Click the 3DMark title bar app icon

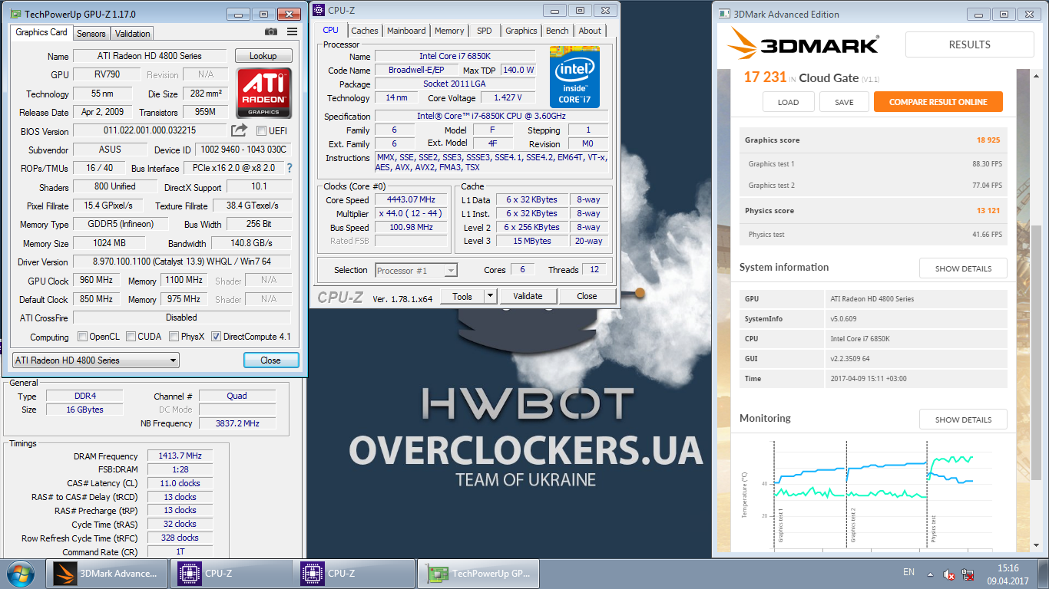click(726, 14)
